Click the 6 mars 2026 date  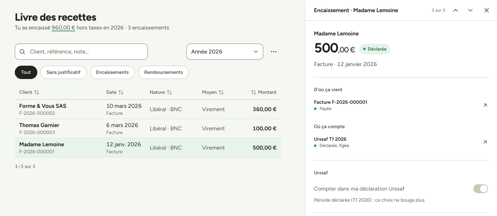[x=122, y=125]
